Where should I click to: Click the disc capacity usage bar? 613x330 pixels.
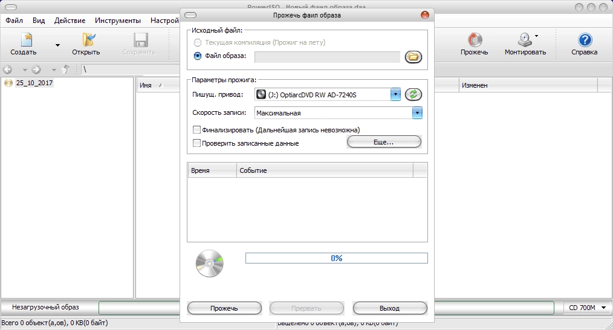(139, 308)
